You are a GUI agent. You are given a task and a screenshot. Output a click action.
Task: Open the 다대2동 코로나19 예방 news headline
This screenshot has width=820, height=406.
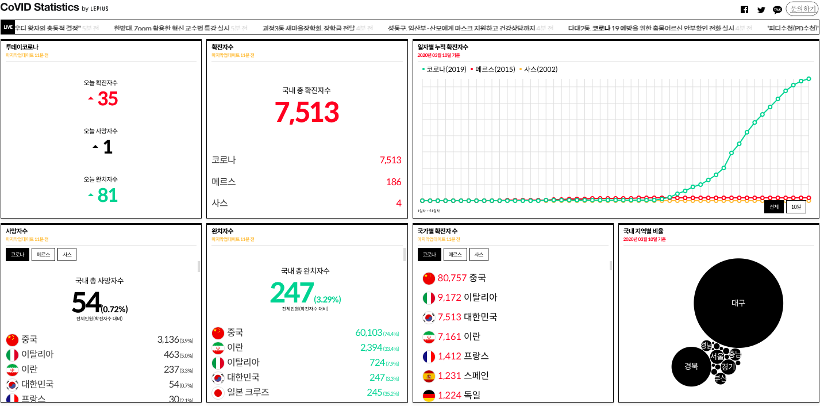tap(651, 28)
